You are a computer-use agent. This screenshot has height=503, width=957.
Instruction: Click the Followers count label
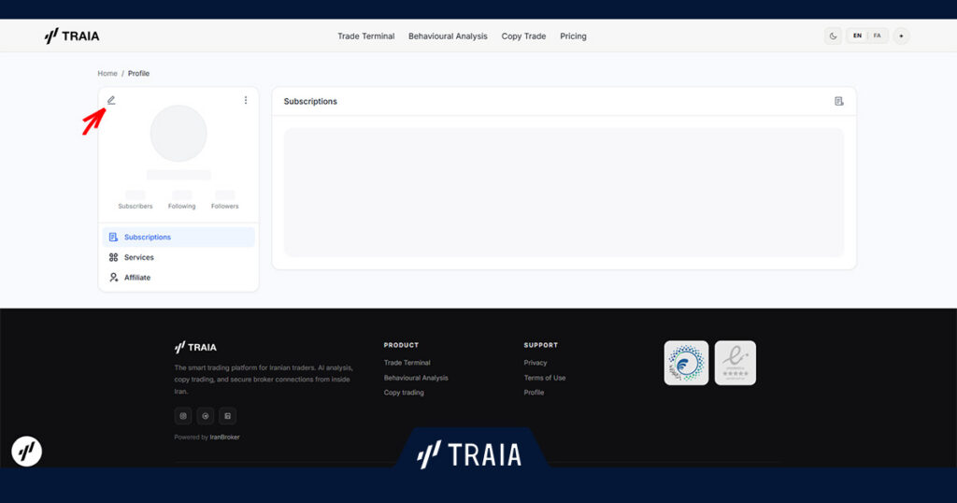(225, 207)
